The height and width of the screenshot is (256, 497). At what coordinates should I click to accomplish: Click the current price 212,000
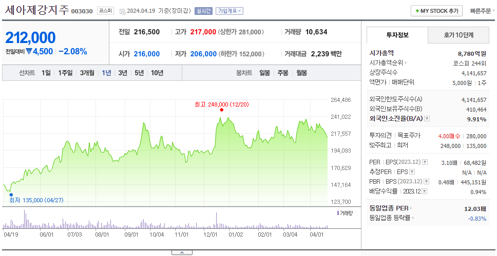click(x=30, y=37)
